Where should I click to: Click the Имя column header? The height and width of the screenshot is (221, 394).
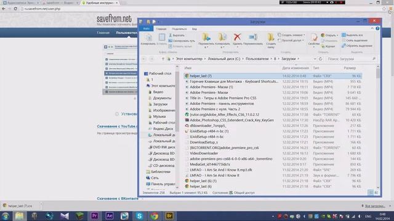[x=188, y=68]
